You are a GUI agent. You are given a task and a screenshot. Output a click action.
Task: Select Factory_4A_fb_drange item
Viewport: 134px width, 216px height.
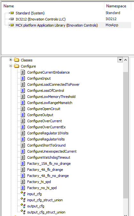(45, 170)
